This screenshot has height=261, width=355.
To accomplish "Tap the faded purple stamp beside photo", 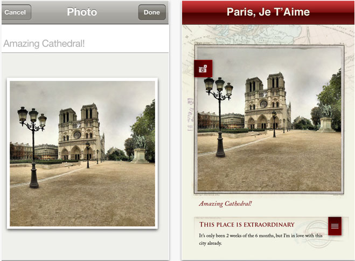I will [190, 114].
